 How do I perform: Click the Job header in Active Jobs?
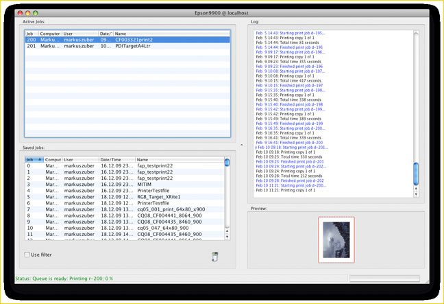point(32,34)
